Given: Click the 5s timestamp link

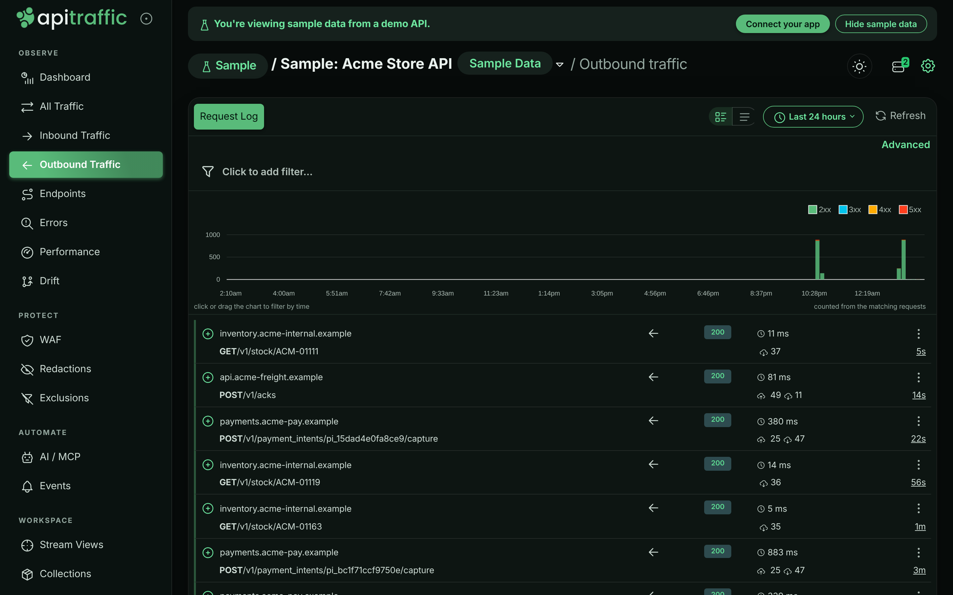Looking at the screenshot, I should pos(921,352).
